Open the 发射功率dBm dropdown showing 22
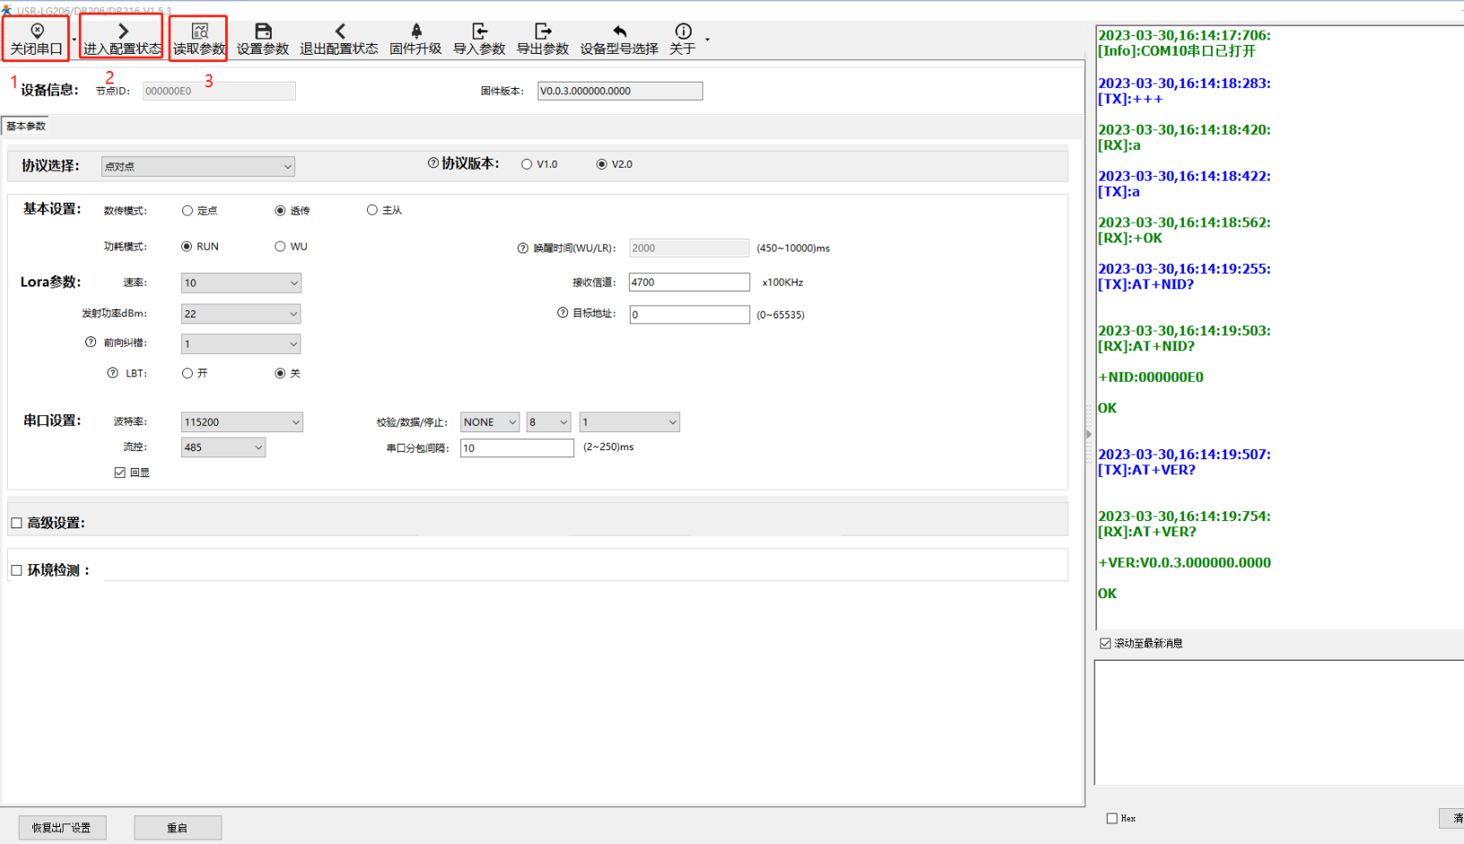The height and width of the screenshot is (844, 1464). click(240, 314)
